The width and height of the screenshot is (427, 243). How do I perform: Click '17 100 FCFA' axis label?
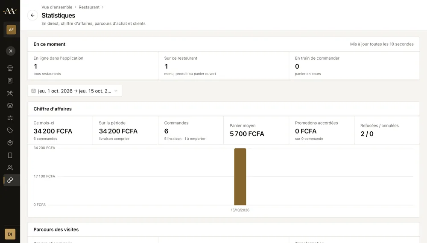coord(44,176)
